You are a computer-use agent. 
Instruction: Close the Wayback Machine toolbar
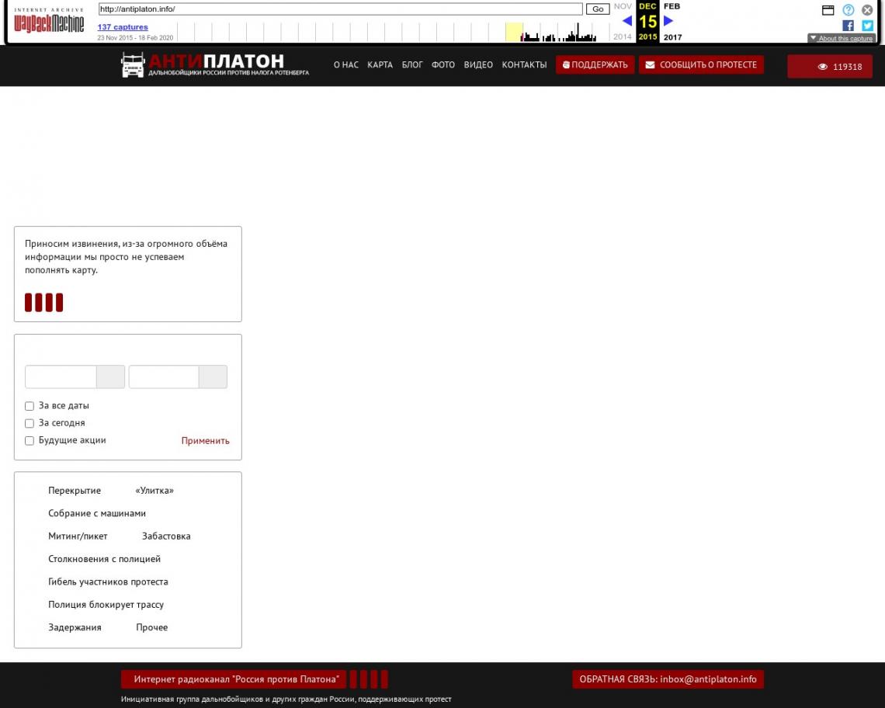pos(867,9)
